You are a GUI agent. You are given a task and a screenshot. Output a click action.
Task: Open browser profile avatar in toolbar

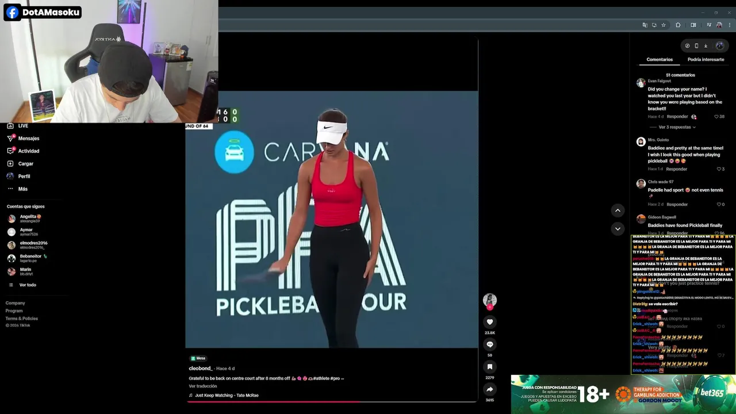click(x=719, y=25)
